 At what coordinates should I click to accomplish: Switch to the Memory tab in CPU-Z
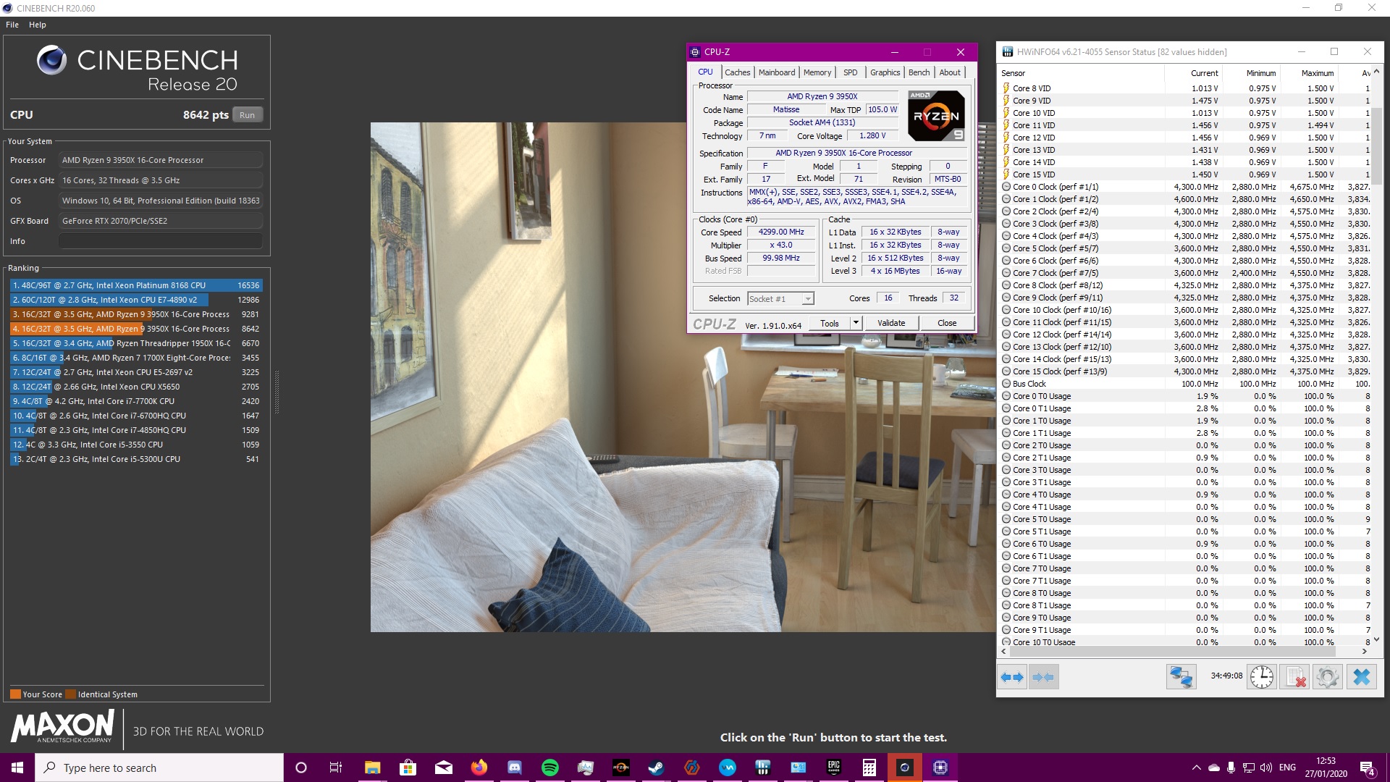[x=817, y=72]
